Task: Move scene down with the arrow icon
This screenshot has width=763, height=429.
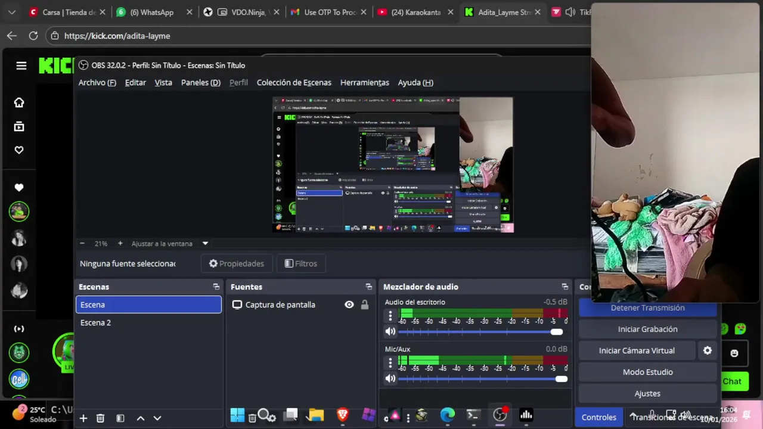Action: (157, 418)
